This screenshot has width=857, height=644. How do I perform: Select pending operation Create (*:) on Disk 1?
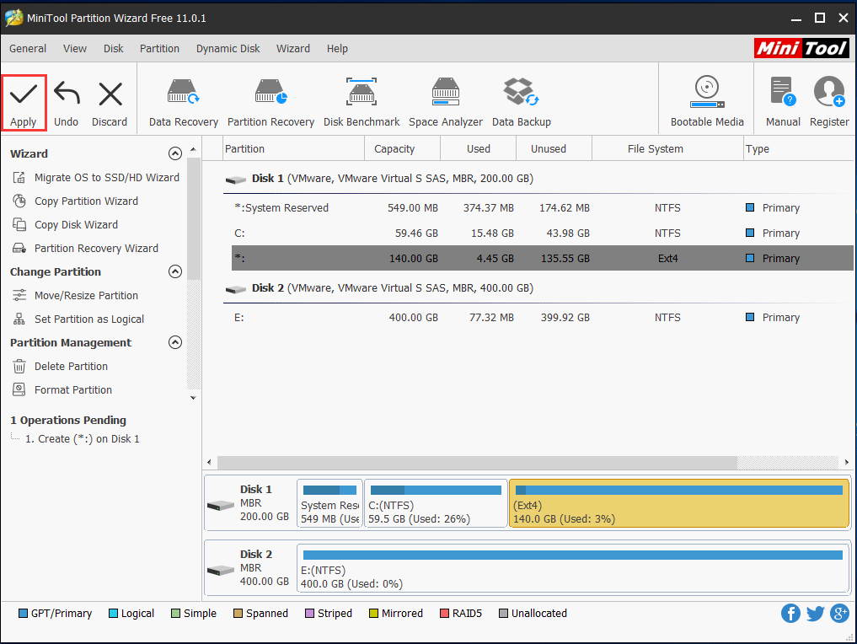82,439
